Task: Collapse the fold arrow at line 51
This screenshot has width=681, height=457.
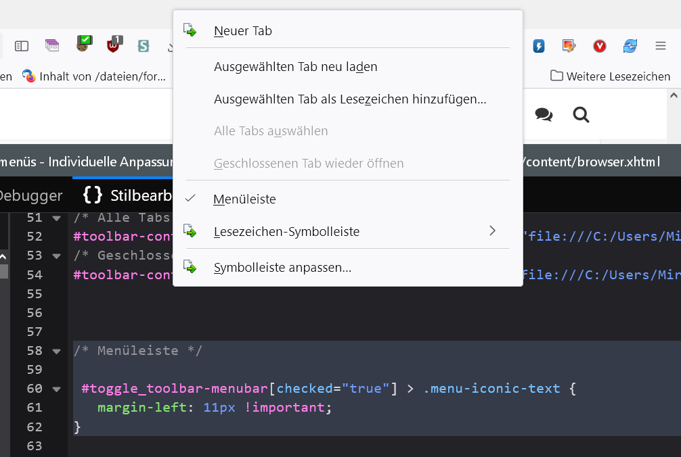Action: [56, 218]
